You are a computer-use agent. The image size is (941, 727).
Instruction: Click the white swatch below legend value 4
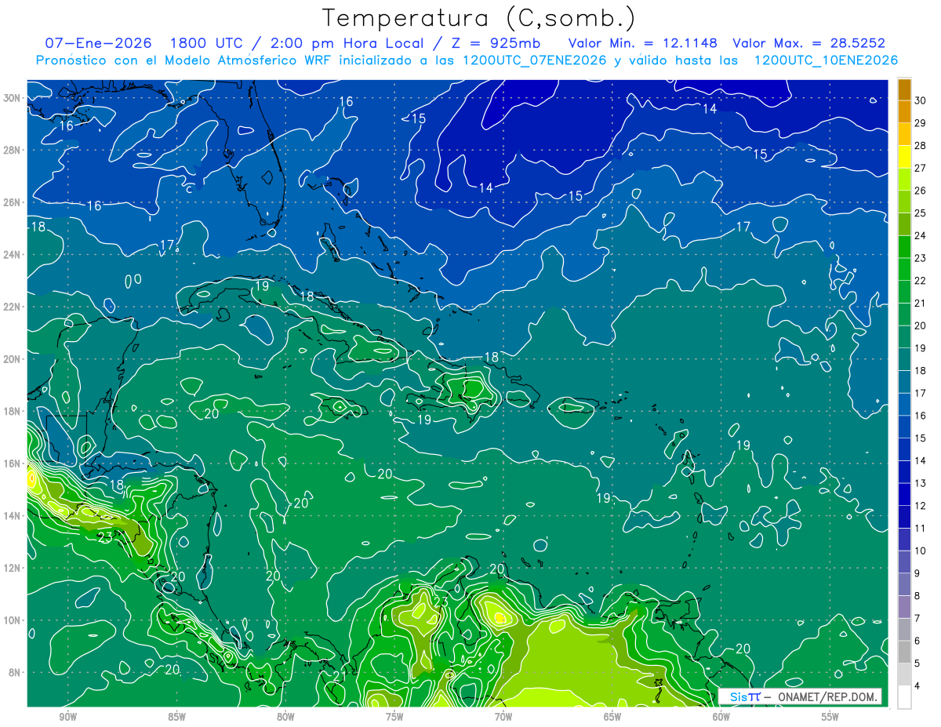(904, 697)
